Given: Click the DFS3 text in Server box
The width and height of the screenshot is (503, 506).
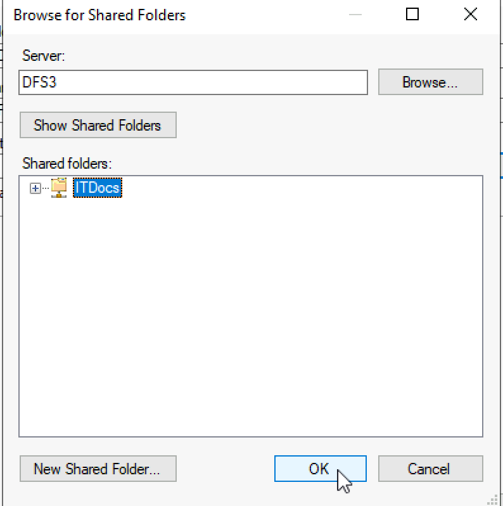Looking at the screenshot, I should pos(39,82).
